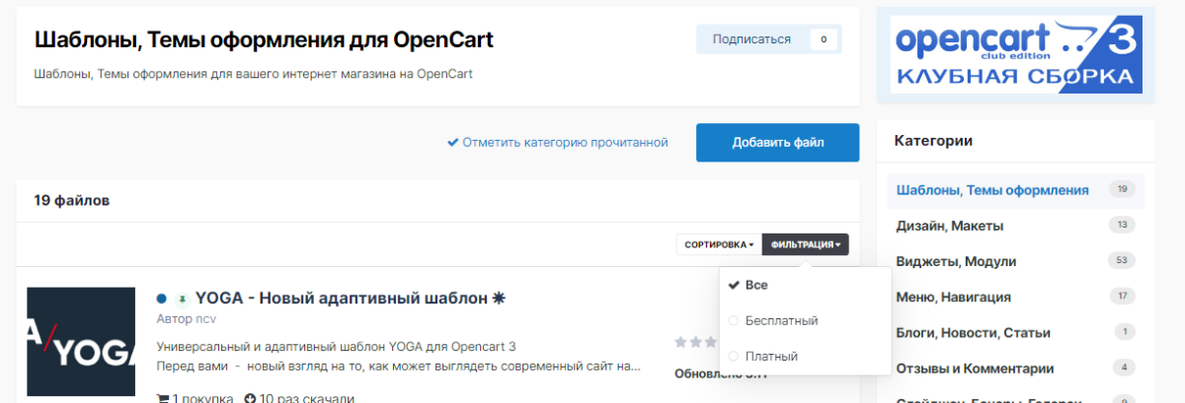Click 'Отметить категорию прочитанной' link
1185x403 pixels.
click(557, 143)
